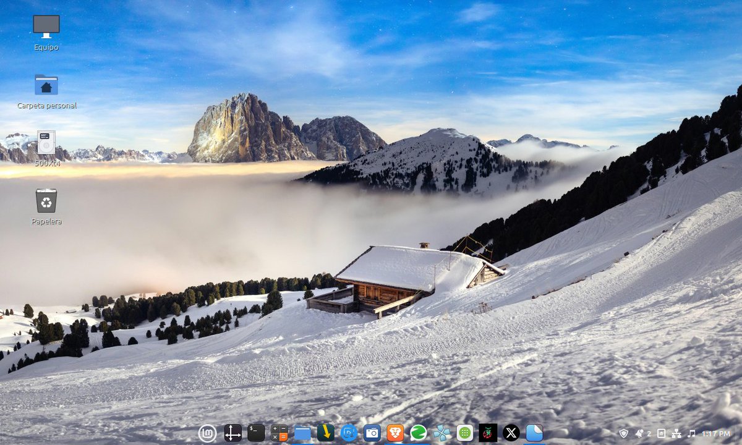
Task: Open the Linux Mint main menu
Action: [x=207, y=433]
